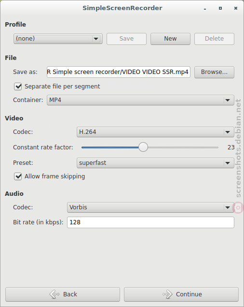This screenshot has height=307, width=244.
Task: Disable Allow frame skipping checkbox
Action: pos(18,176)
